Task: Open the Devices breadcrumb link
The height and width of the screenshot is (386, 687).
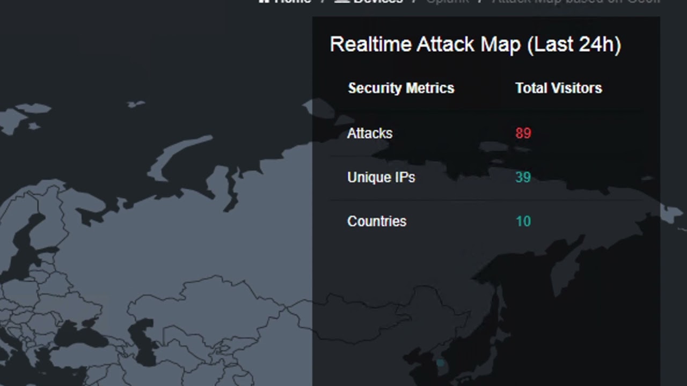Action: (369, 2)
